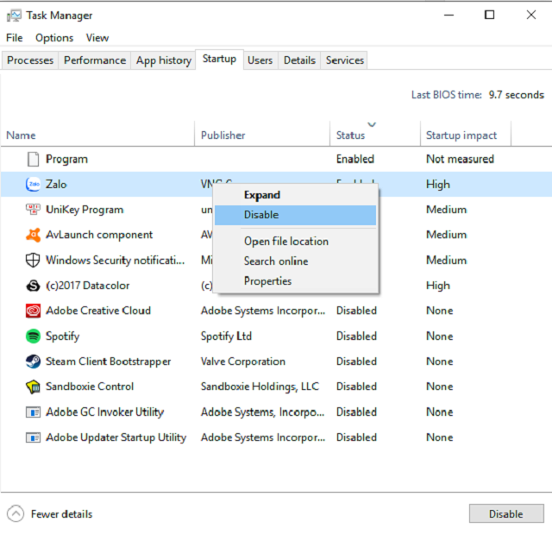Select the Startup tab
This screenshot has height=535, width=552.
pyautogui.click(x=219, y=60)
